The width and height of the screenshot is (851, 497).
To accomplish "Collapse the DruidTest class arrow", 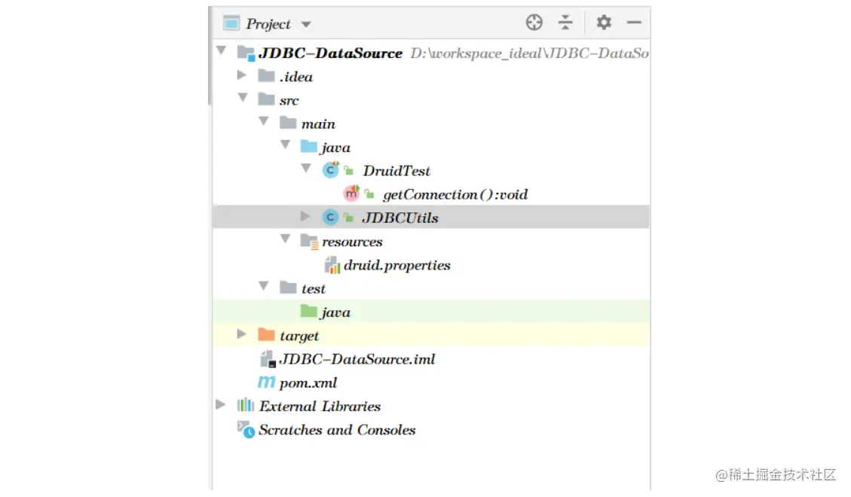I will coord(306,169).
